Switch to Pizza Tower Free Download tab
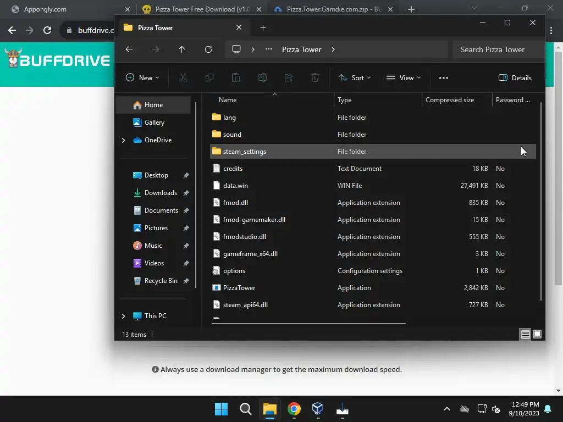Viewport: 563px width, 422px height. pos(202,9)
